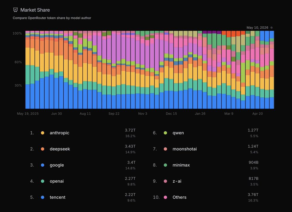Image resolution: width=292 pixels, height=212 pixels.
Task: Select the qwen lime legend swatch
Action: 165,133
